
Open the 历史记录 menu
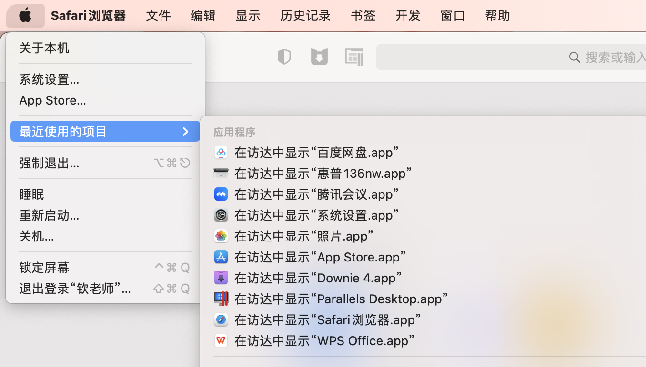click(305, 15)
